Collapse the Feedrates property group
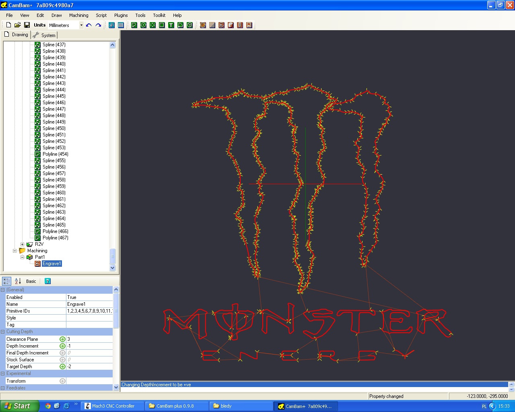This screenshot has width=515, height=412. coord(3,388)
